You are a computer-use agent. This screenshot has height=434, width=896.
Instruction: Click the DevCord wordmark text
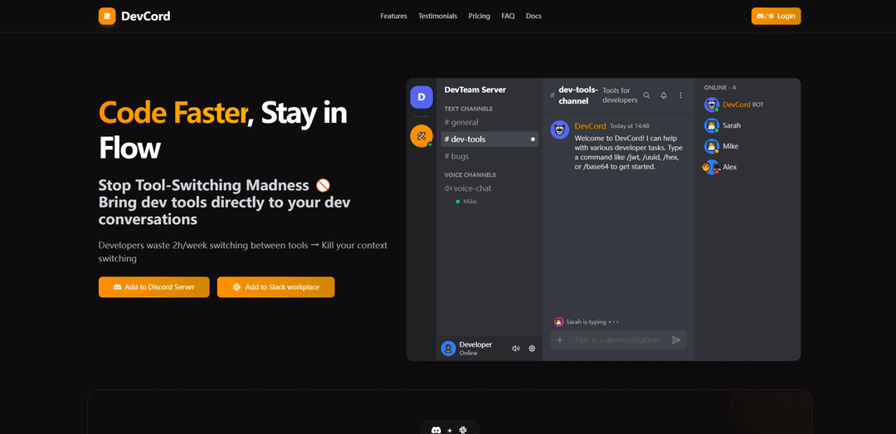point(146,16)
